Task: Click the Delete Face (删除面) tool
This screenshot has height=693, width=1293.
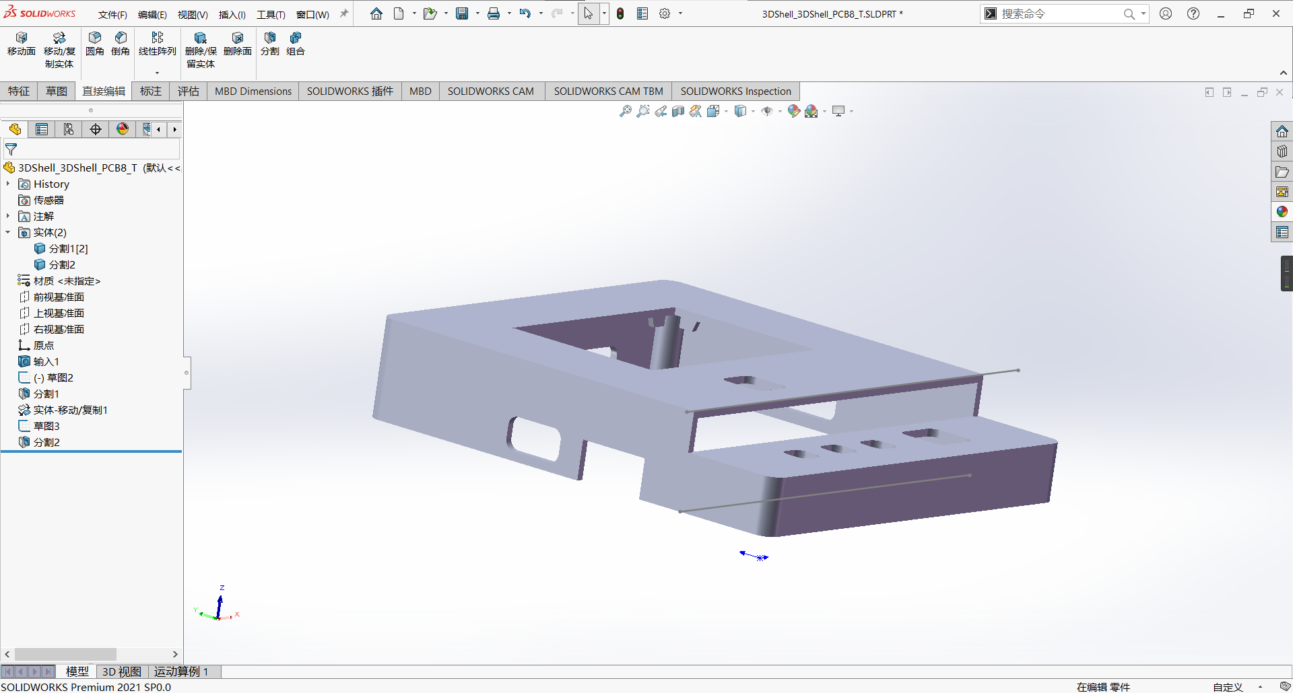Action: (x=238, y=44)
